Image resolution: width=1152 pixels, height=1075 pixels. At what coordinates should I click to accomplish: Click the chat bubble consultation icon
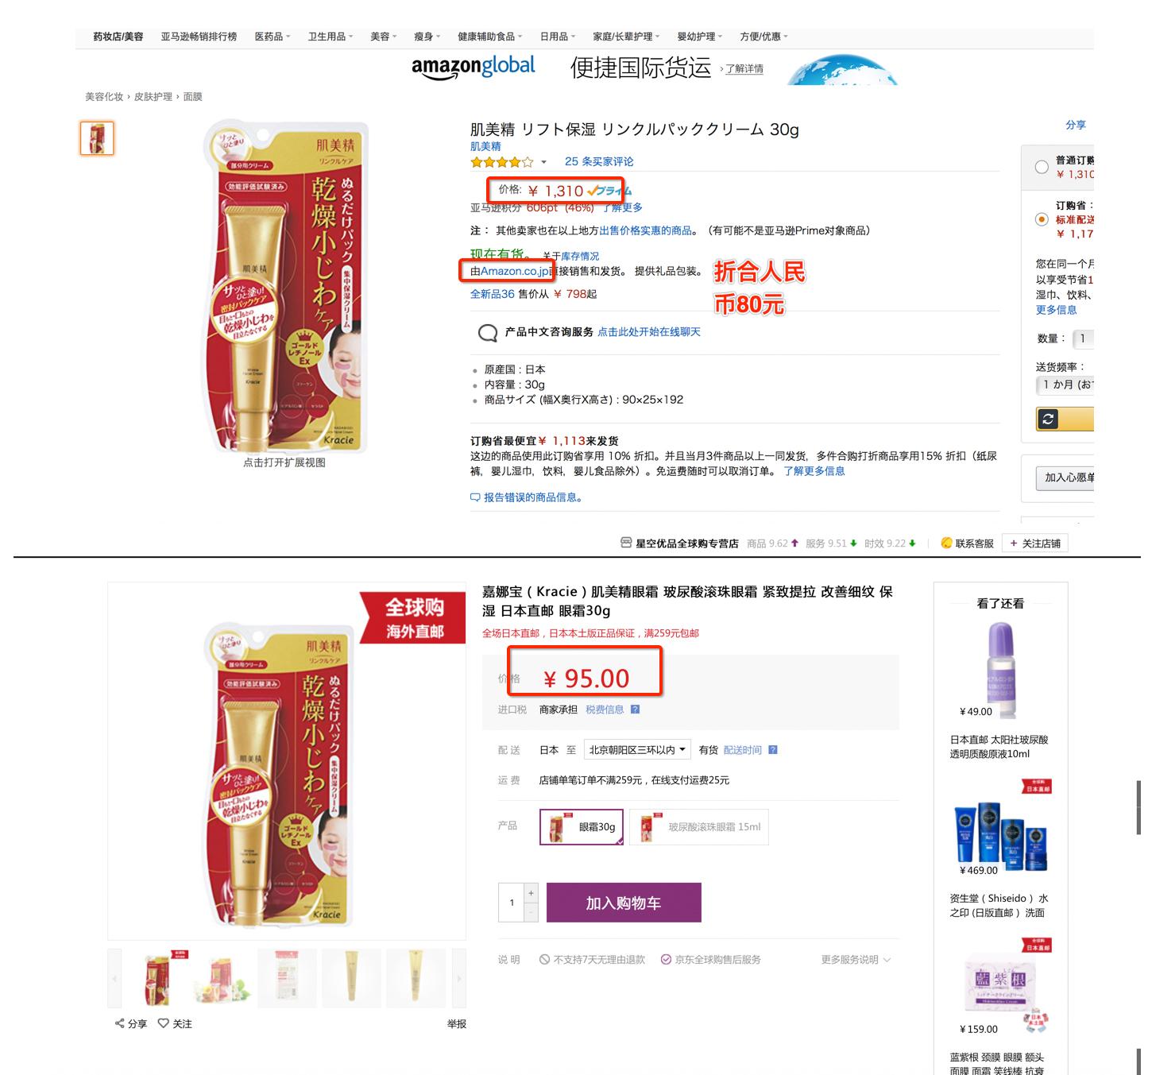[488, 332]
